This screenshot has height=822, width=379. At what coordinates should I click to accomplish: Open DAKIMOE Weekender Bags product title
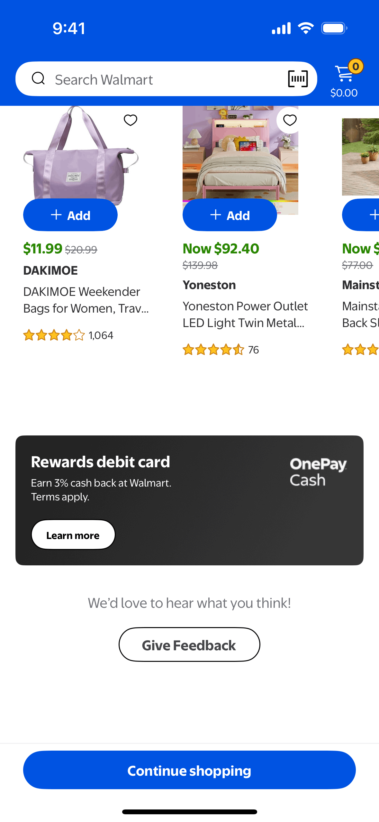86,300
